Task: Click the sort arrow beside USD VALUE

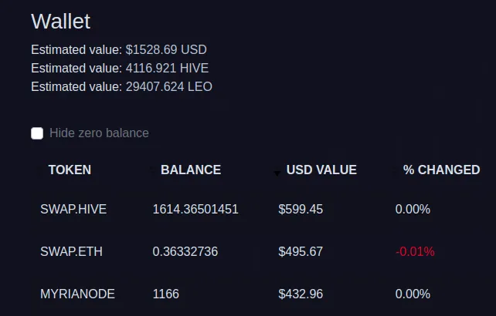Action: [277, 173]
